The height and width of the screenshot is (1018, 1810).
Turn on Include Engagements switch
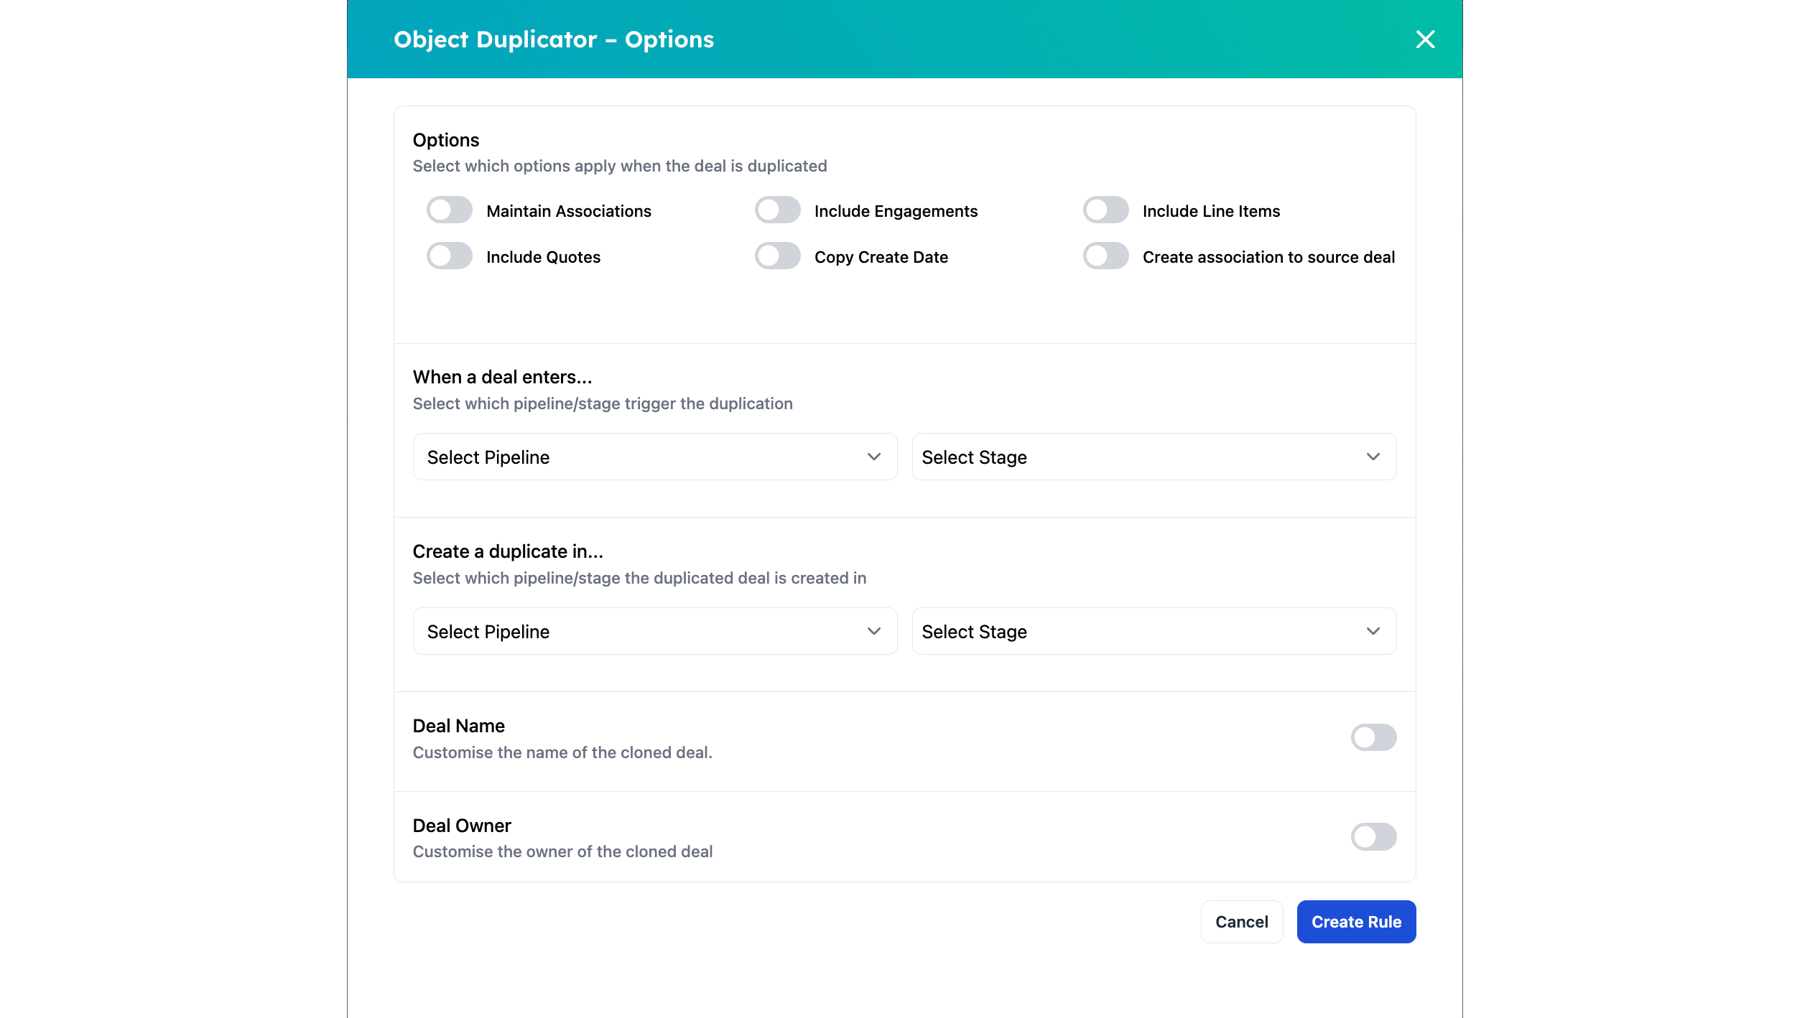click(777, 210)
